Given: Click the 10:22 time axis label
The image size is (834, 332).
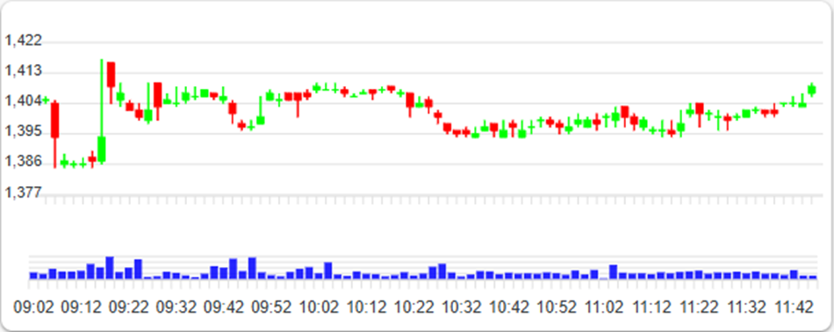Looking at the screenshot, I should [414, 307].
